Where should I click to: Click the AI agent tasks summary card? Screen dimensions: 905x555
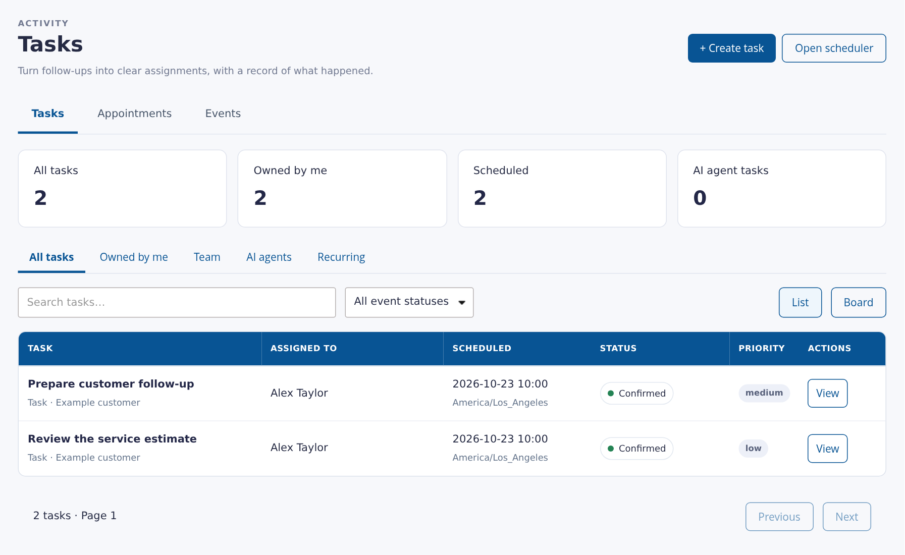[x=781, y=189]
